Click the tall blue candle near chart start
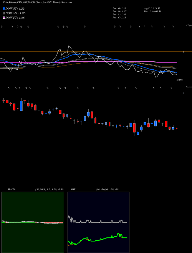Screen dimensions: 192x253 click(22, 106)
